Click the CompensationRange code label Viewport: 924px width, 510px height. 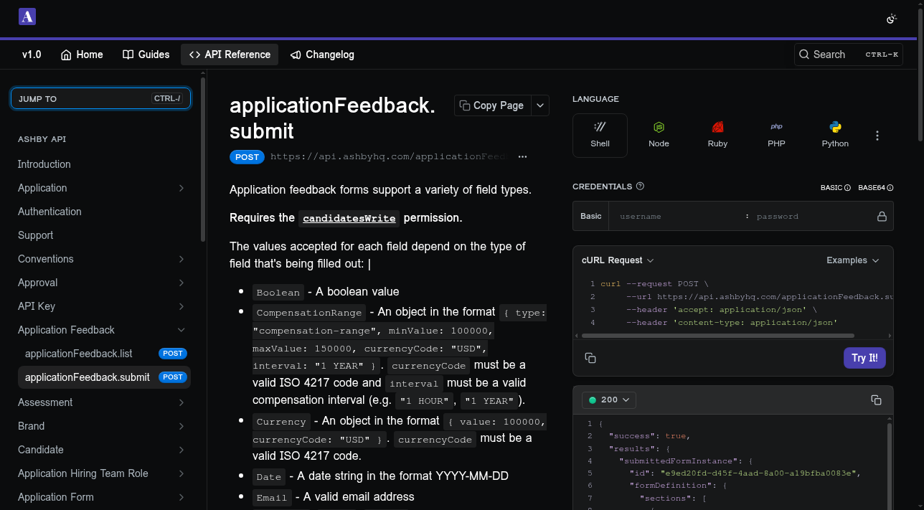click(309, 313)
